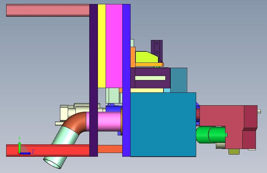This screenshot has width=267, height=173.
Task: Select the lime-yellow wedge bracket
Action: coord(147,57)
